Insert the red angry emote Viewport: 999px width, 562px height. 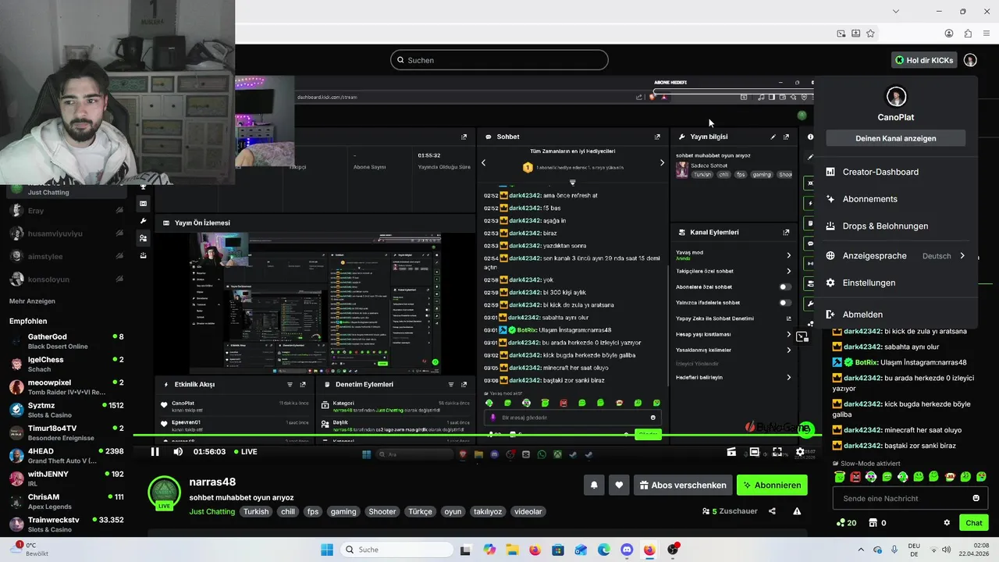tap(855, 476)
